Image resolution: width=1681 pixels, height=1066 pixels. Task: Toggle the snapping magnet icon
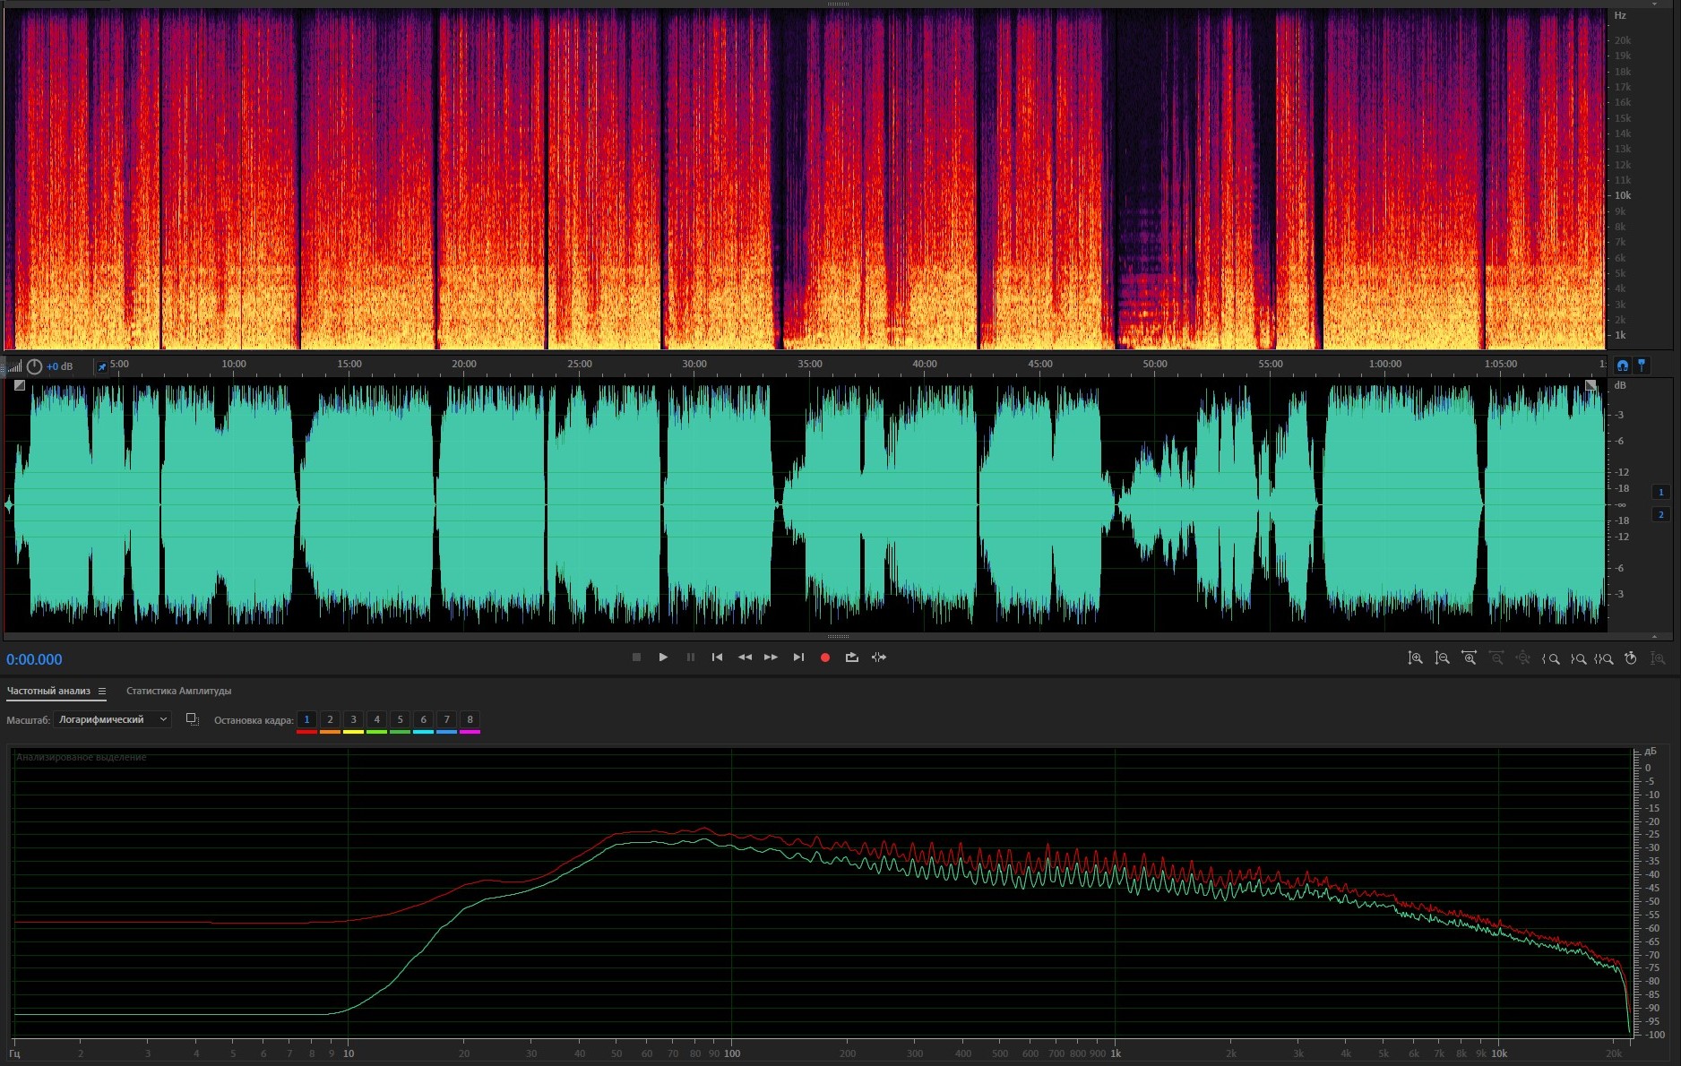[1622, 365]
